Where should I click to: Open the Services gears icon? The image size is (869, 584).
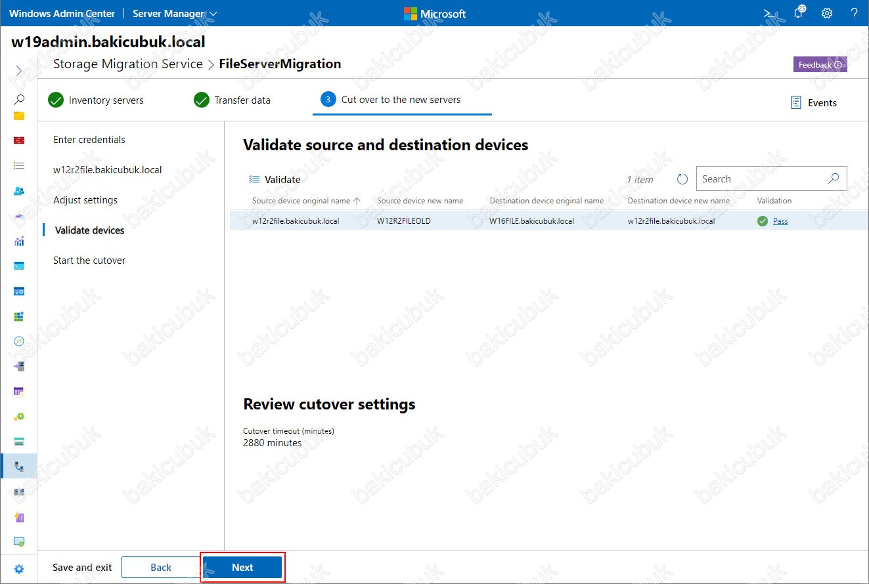tap(19, 416)
